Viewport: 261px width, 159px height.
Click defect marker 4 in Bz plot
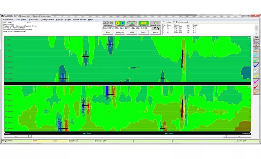163,128
